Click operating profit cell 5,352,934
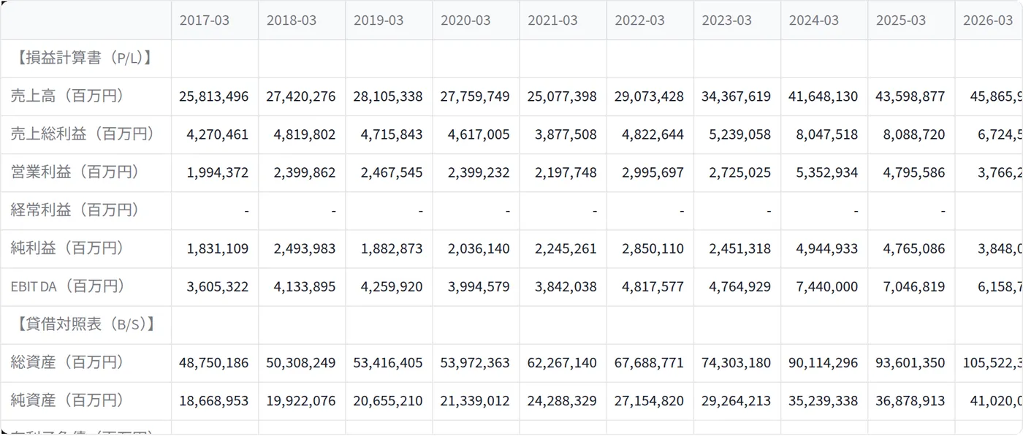Screen dimensions: 1023x436 coord(824,172)
